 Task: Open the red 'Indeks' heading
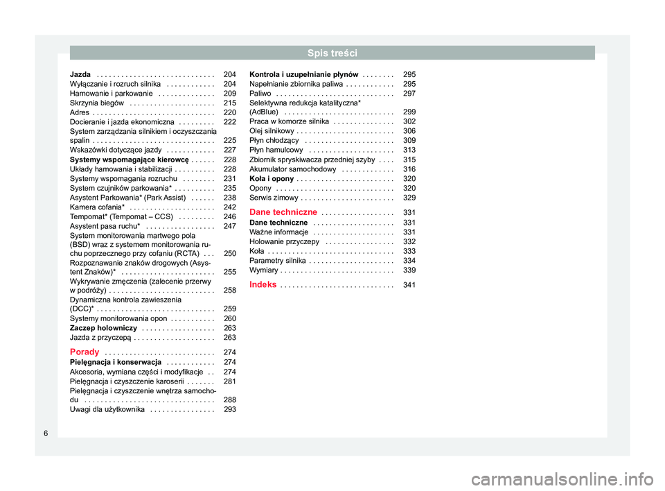click(263, 284)
